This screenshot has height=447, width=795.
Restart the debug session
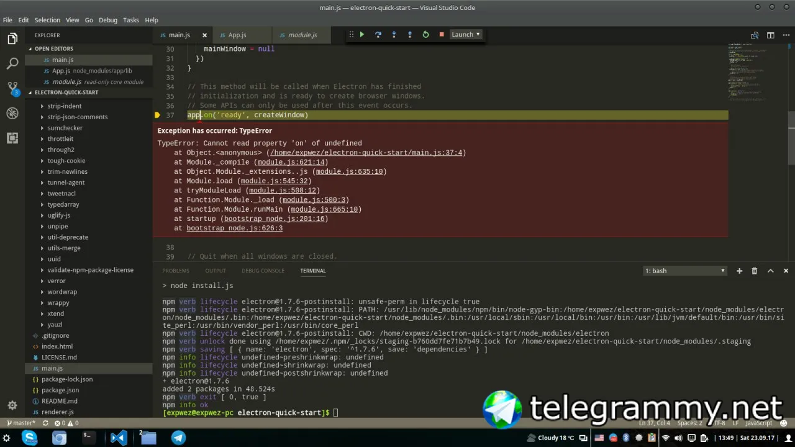click(425, 35)
